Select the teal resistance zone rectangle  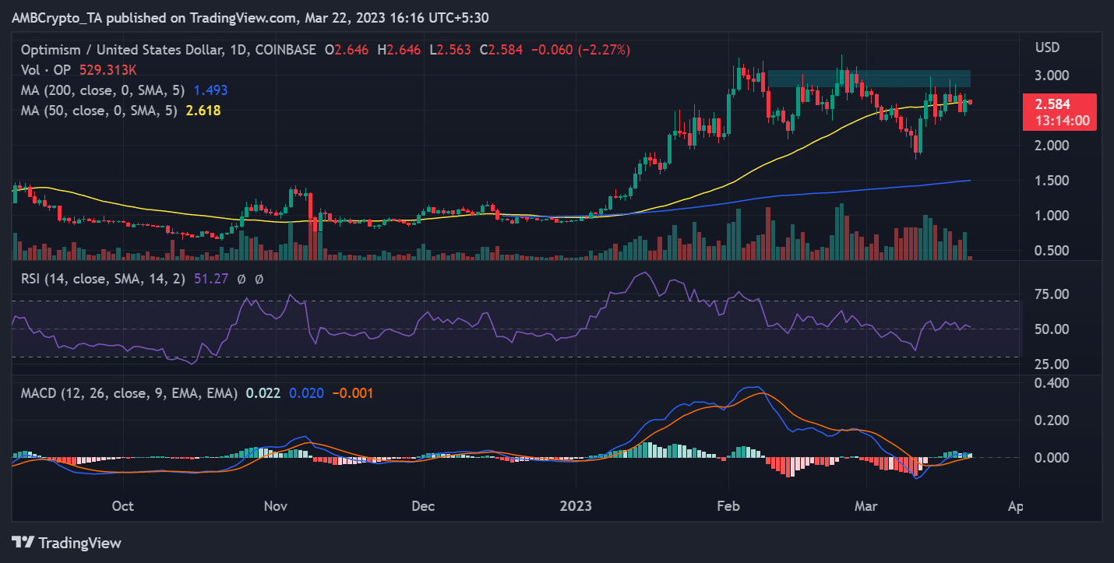869,79
